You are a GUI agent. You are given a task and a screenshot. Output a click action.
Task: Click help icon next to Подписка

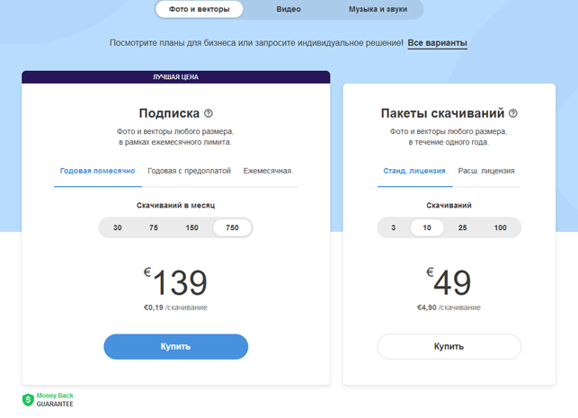209,113
